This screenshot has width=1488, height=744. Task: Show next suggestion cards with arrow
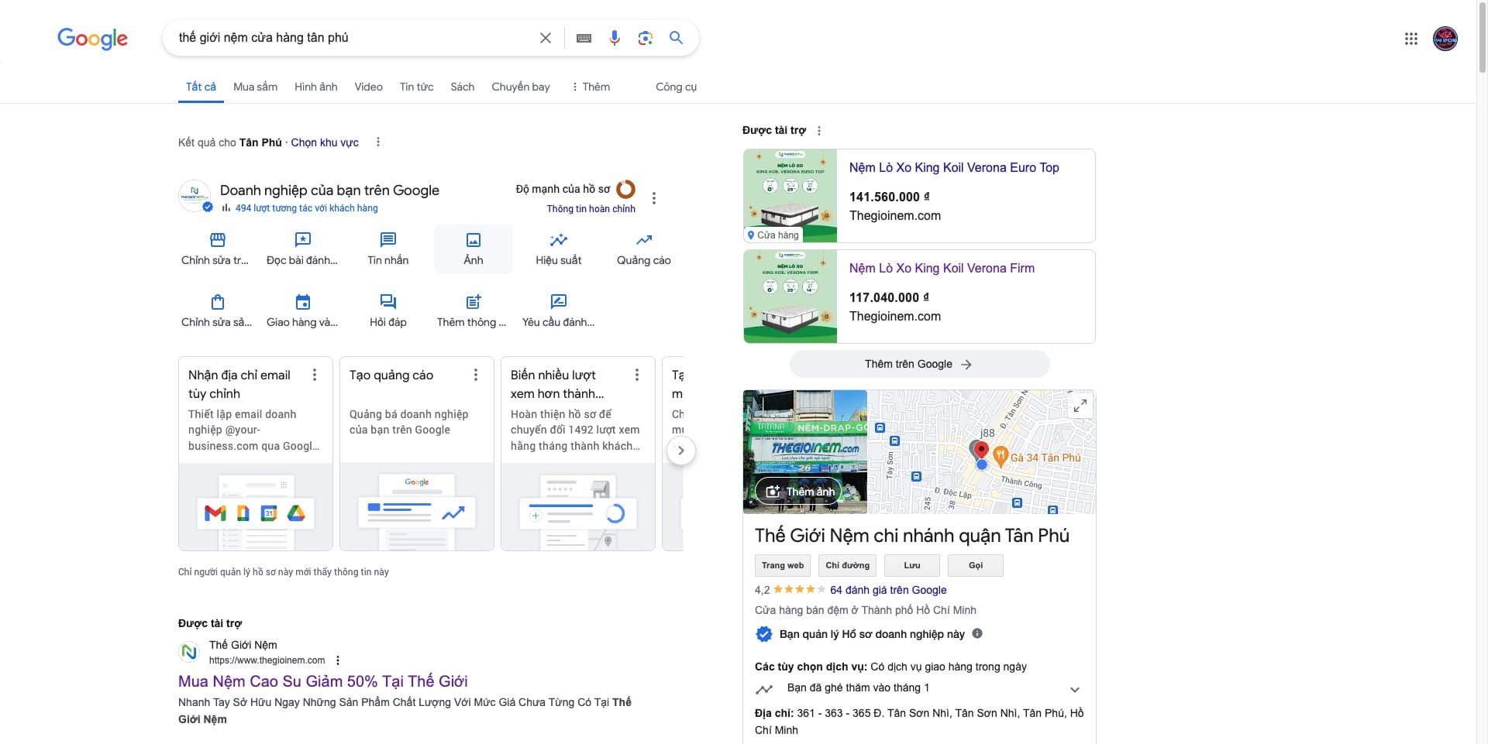pyautogui.click(x=680, y=451)
